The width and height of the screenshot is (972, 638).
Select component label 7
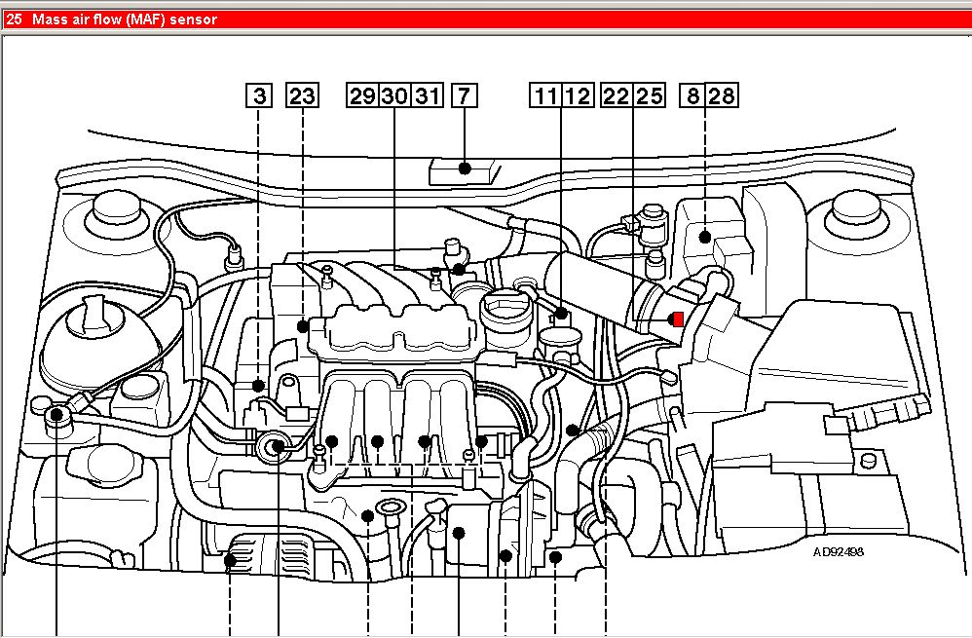point(465,95)
